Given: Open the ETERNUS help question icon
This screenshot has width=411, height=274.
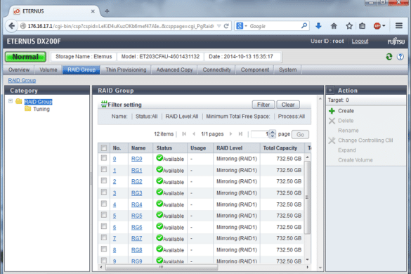Looking at the screenshot, I should point(400,56).
